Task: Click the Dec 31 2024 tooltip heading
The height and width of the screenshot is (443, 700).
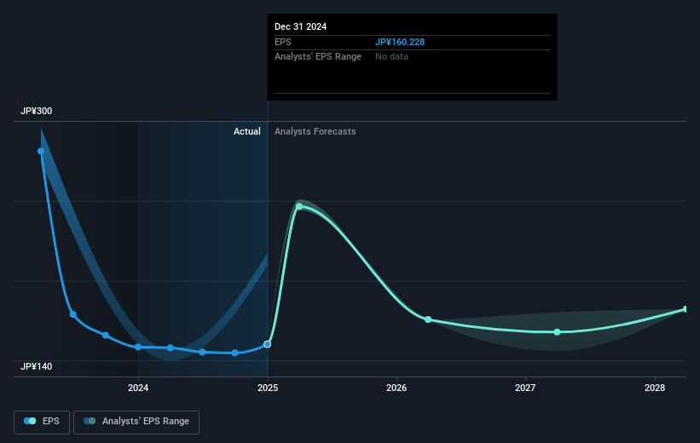Action: (x=300, y=26)
